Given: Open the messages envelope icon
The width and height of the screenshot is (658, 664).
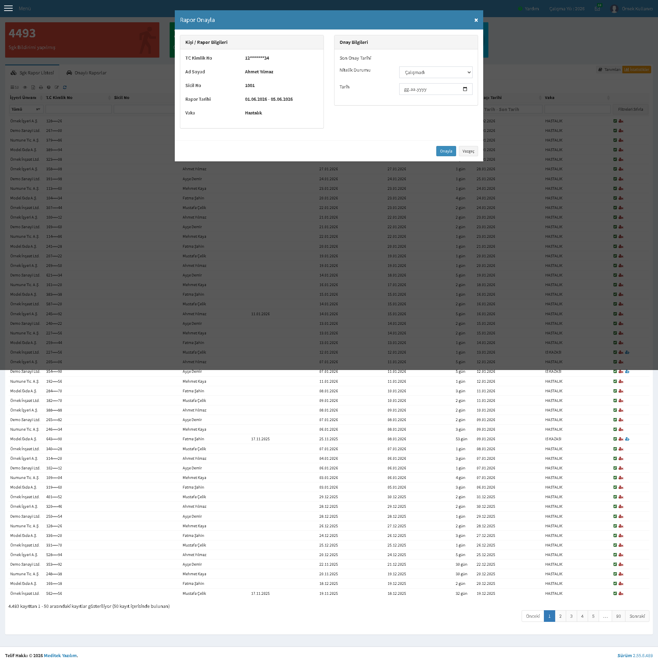Looking at the screenshot, I should [597, 9].
